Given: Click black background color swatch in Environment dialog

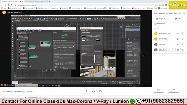Looking at the screenshot, I should 84,36.
